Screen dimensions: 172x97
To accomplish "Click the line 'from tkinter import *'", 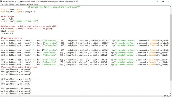I will [13, 9].
